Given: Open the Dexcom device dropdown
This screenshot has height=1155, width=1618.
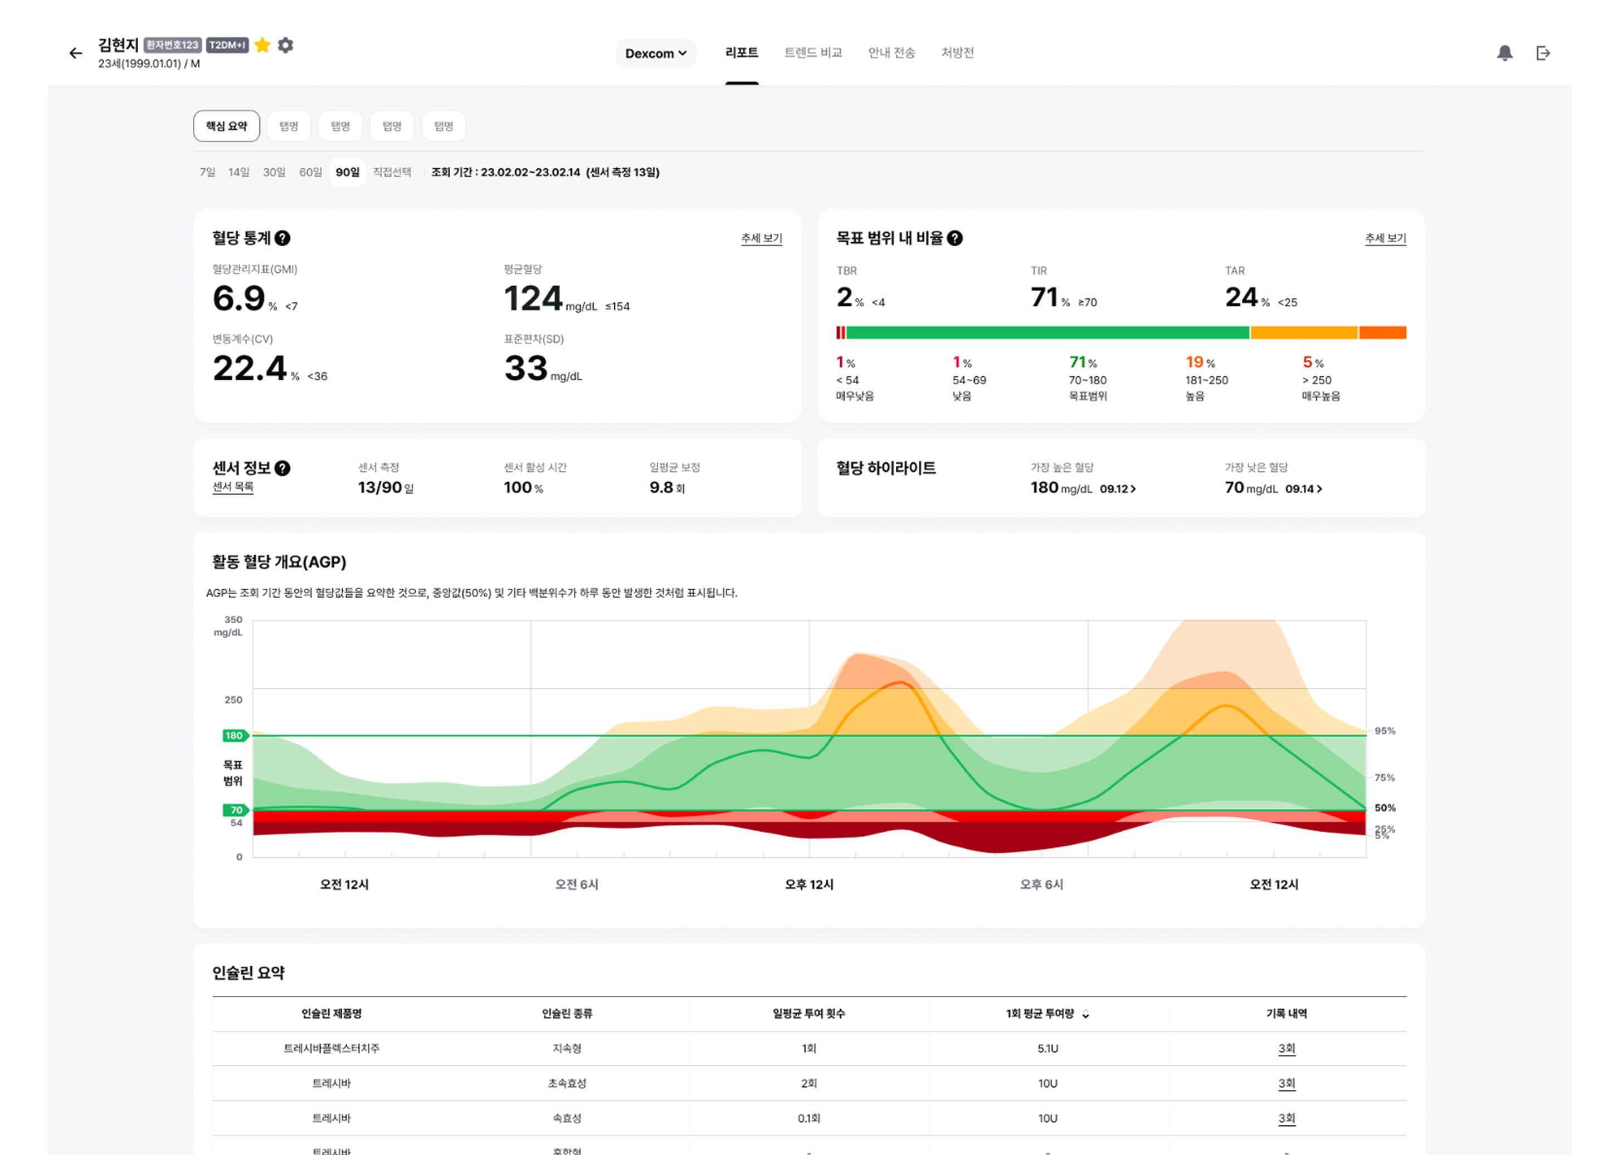Looking at the screenshot, I should 655,53.
